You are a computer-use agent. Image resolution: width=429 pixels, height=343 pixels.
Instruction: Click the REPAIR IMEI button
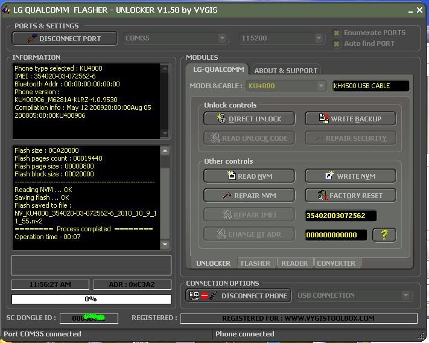click(x=249, y=214)
